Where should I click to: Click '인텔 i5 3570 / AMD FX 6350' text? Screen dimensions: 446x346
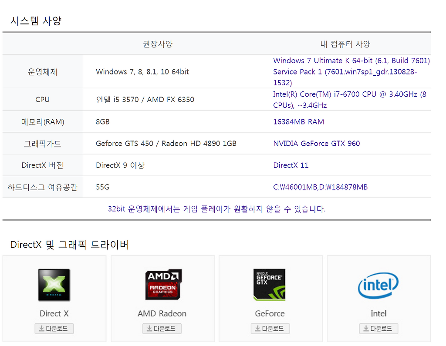145,100
